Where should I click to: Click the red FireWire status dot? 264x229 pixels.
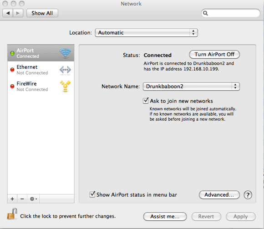[x=12, y=87]
